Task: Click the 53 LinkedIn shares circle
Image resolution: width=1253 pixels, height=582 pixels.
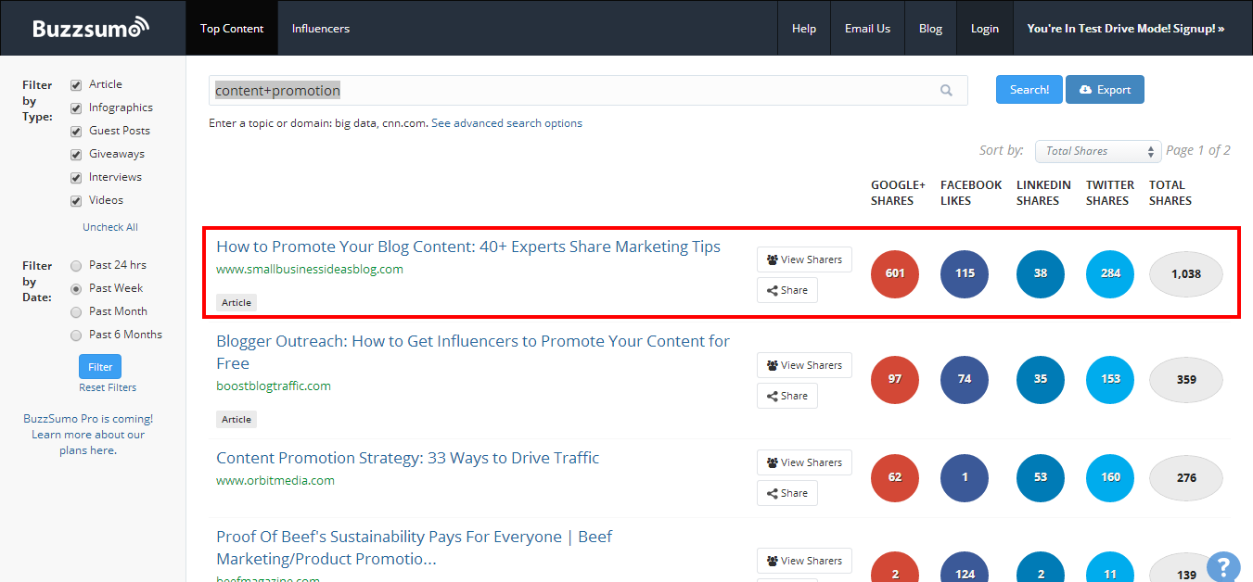Action: (x=1040, y=477)
